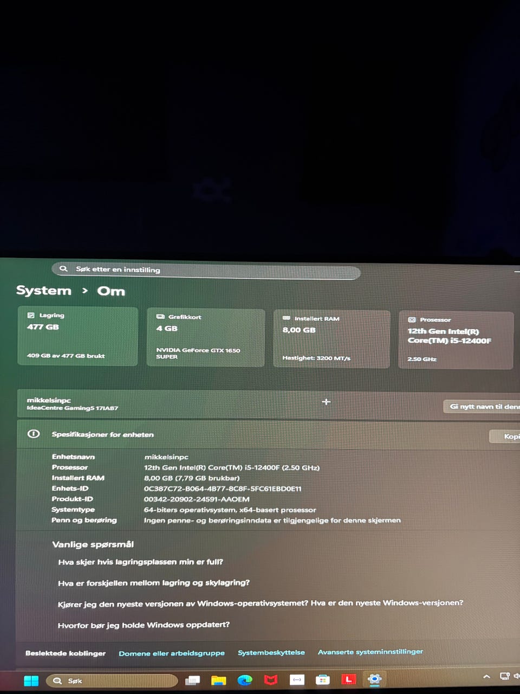Select the Prosessor value 12th Gen Intel

click(x=232, y=467)
